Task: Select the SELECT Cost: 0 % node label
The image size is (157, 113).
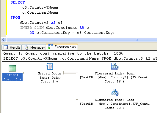Action: pyautogui.click(x=12, y=77)
